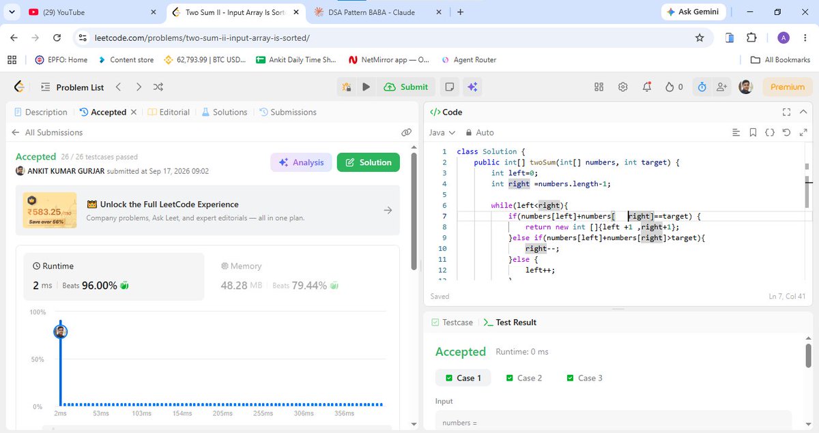This screenshot has height=433, width=819.
Task: Switch to the Description tab
Action: pos(40,112)
